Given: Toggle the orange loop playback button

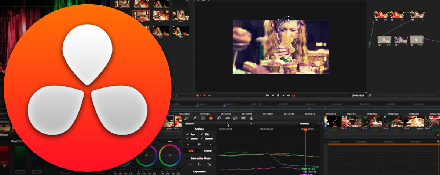Looking at the screenshot, I should click(x=294, y=95).
